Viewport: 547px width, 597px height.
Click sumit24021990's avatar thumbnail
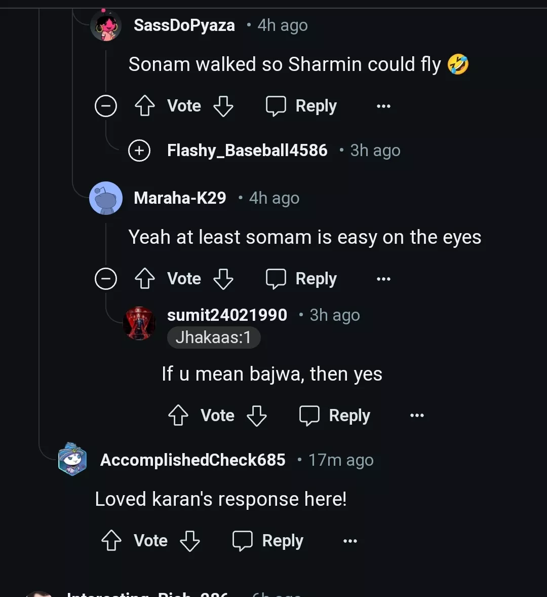139,323
